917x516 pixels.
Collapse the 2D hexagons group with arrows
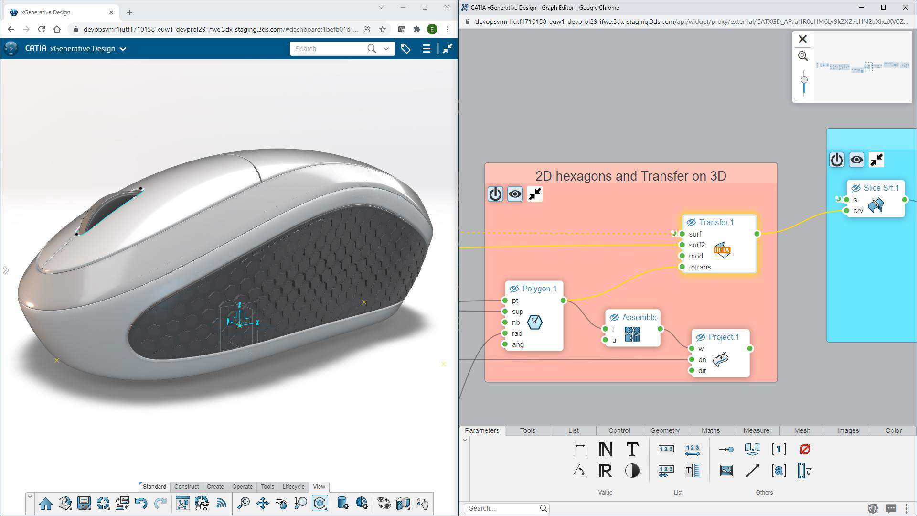pyautogui.click(x=535, y=194)
